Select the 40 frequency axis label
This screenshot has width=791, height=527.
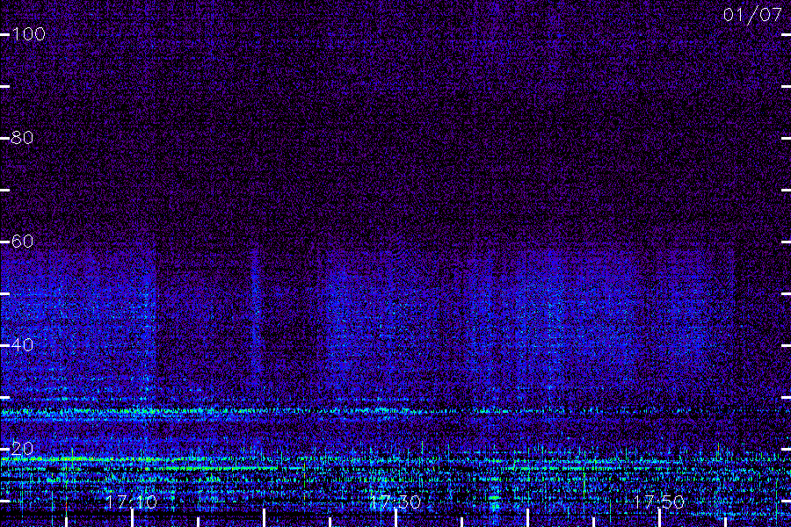point(22,345)
